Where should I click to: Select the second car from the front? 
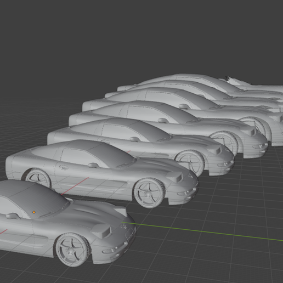pos(102,174)
